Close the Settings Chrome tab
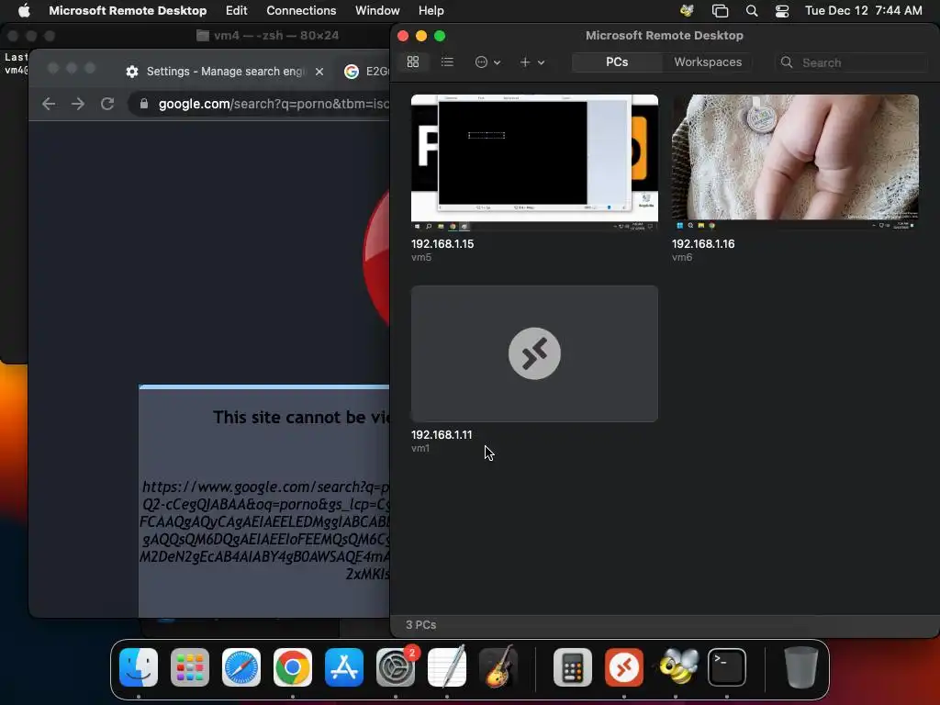The width and height of the screenshot is (940, 705). 319,72
